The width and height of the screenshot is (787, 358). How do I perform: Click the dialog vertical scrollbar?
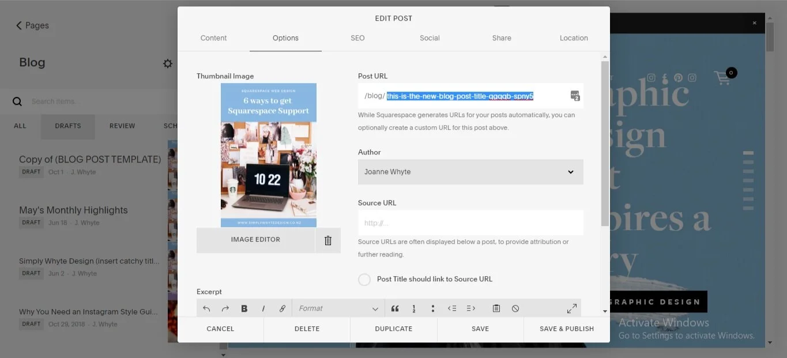point(605,143)
